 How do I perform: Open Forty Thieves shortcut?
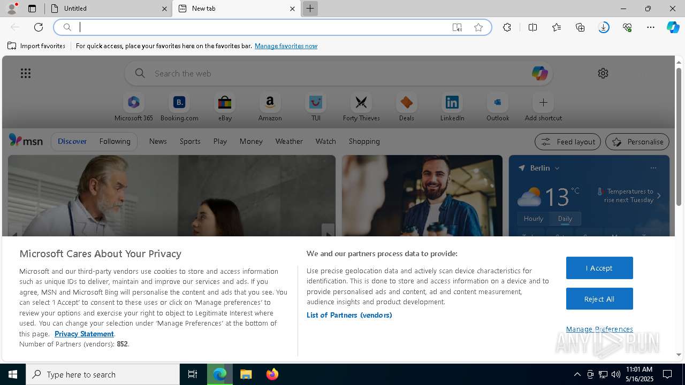pos(361,107)
